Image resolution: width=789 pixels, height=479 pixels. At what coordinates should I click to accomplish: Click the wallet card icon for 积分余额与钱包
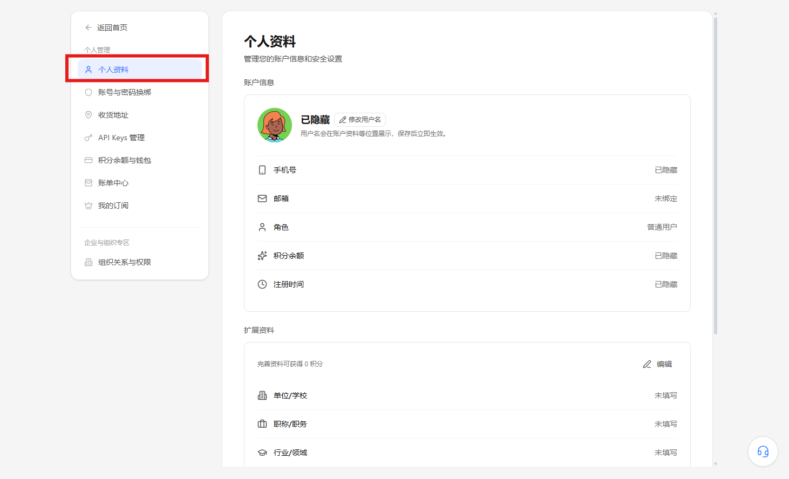tap(89, 160)
